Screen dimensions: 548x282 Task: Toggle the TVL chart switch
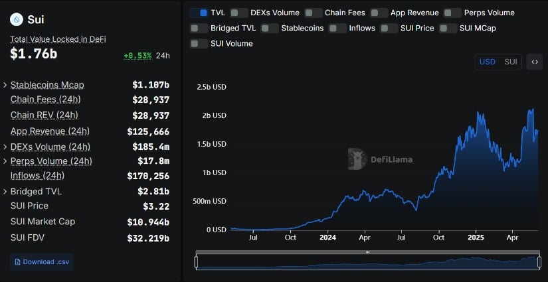199,13
